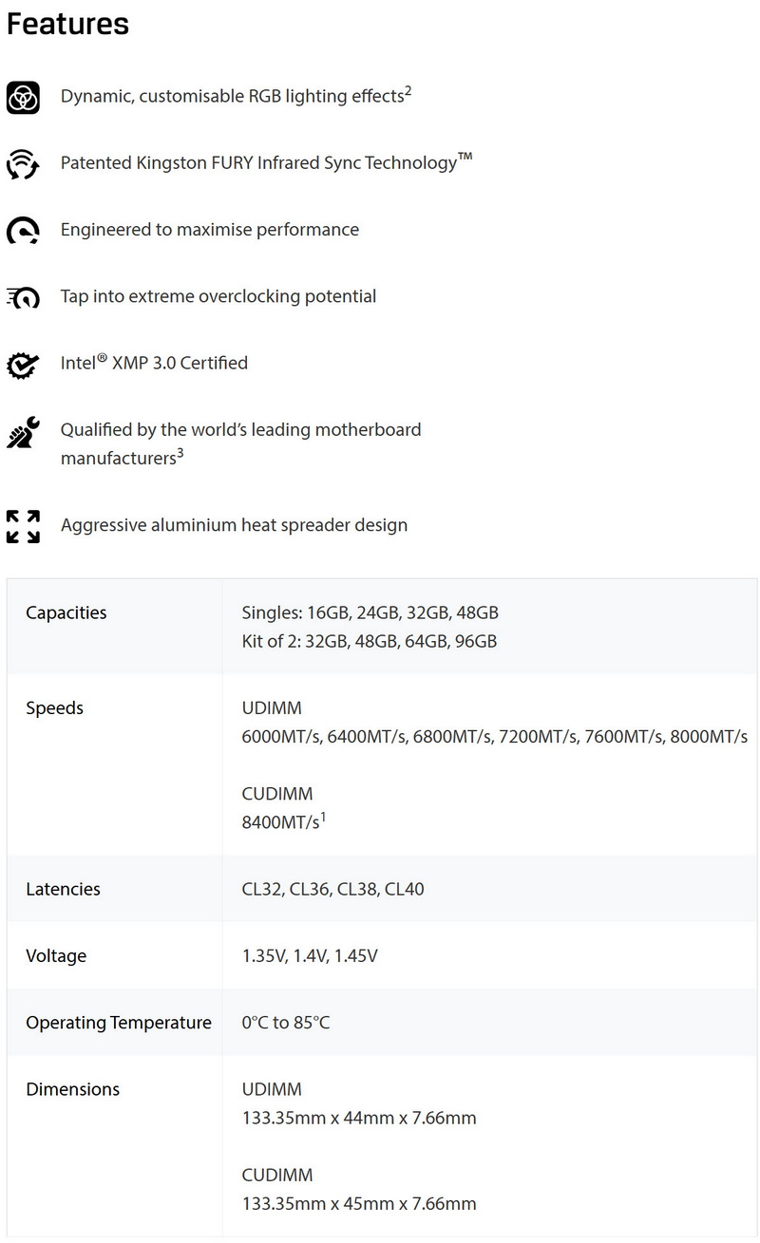The width and height of the screenshot is (760, 1243).
Task: Click the Features heading
Action: (67, 24)
